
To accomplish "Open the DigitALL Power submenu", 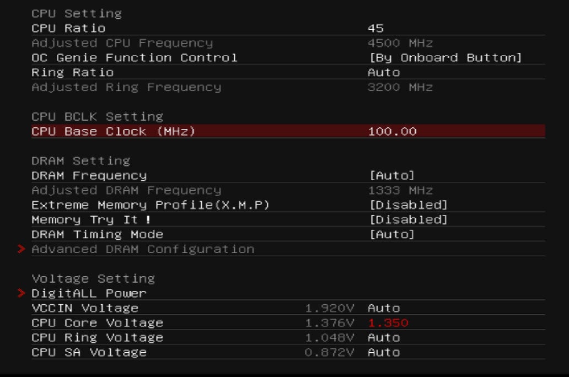I will coord(89,293).
